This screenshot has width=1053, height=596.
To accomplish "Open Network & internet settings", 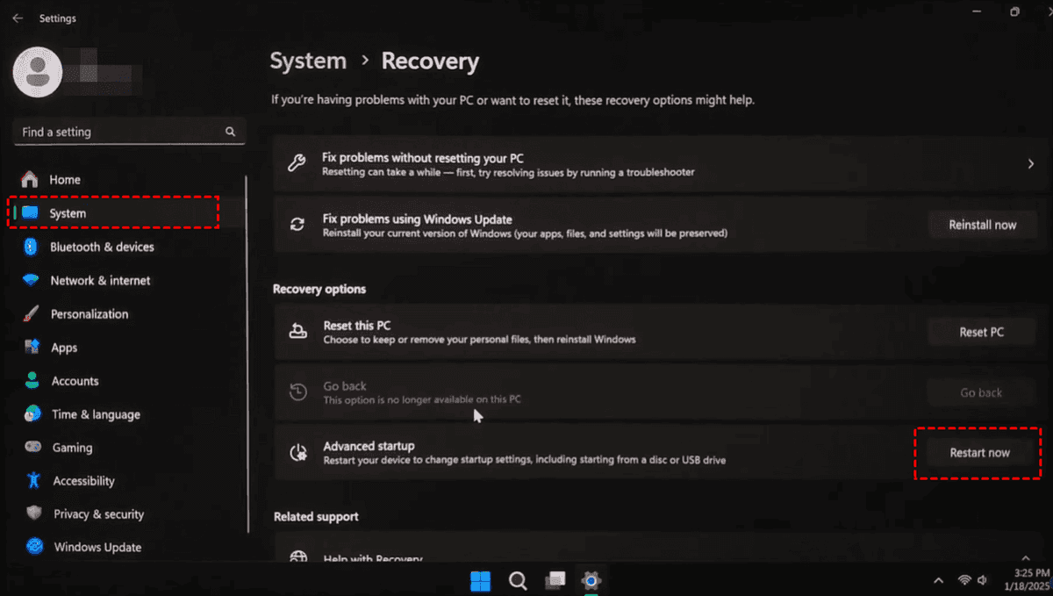I will tap(101, 280).
